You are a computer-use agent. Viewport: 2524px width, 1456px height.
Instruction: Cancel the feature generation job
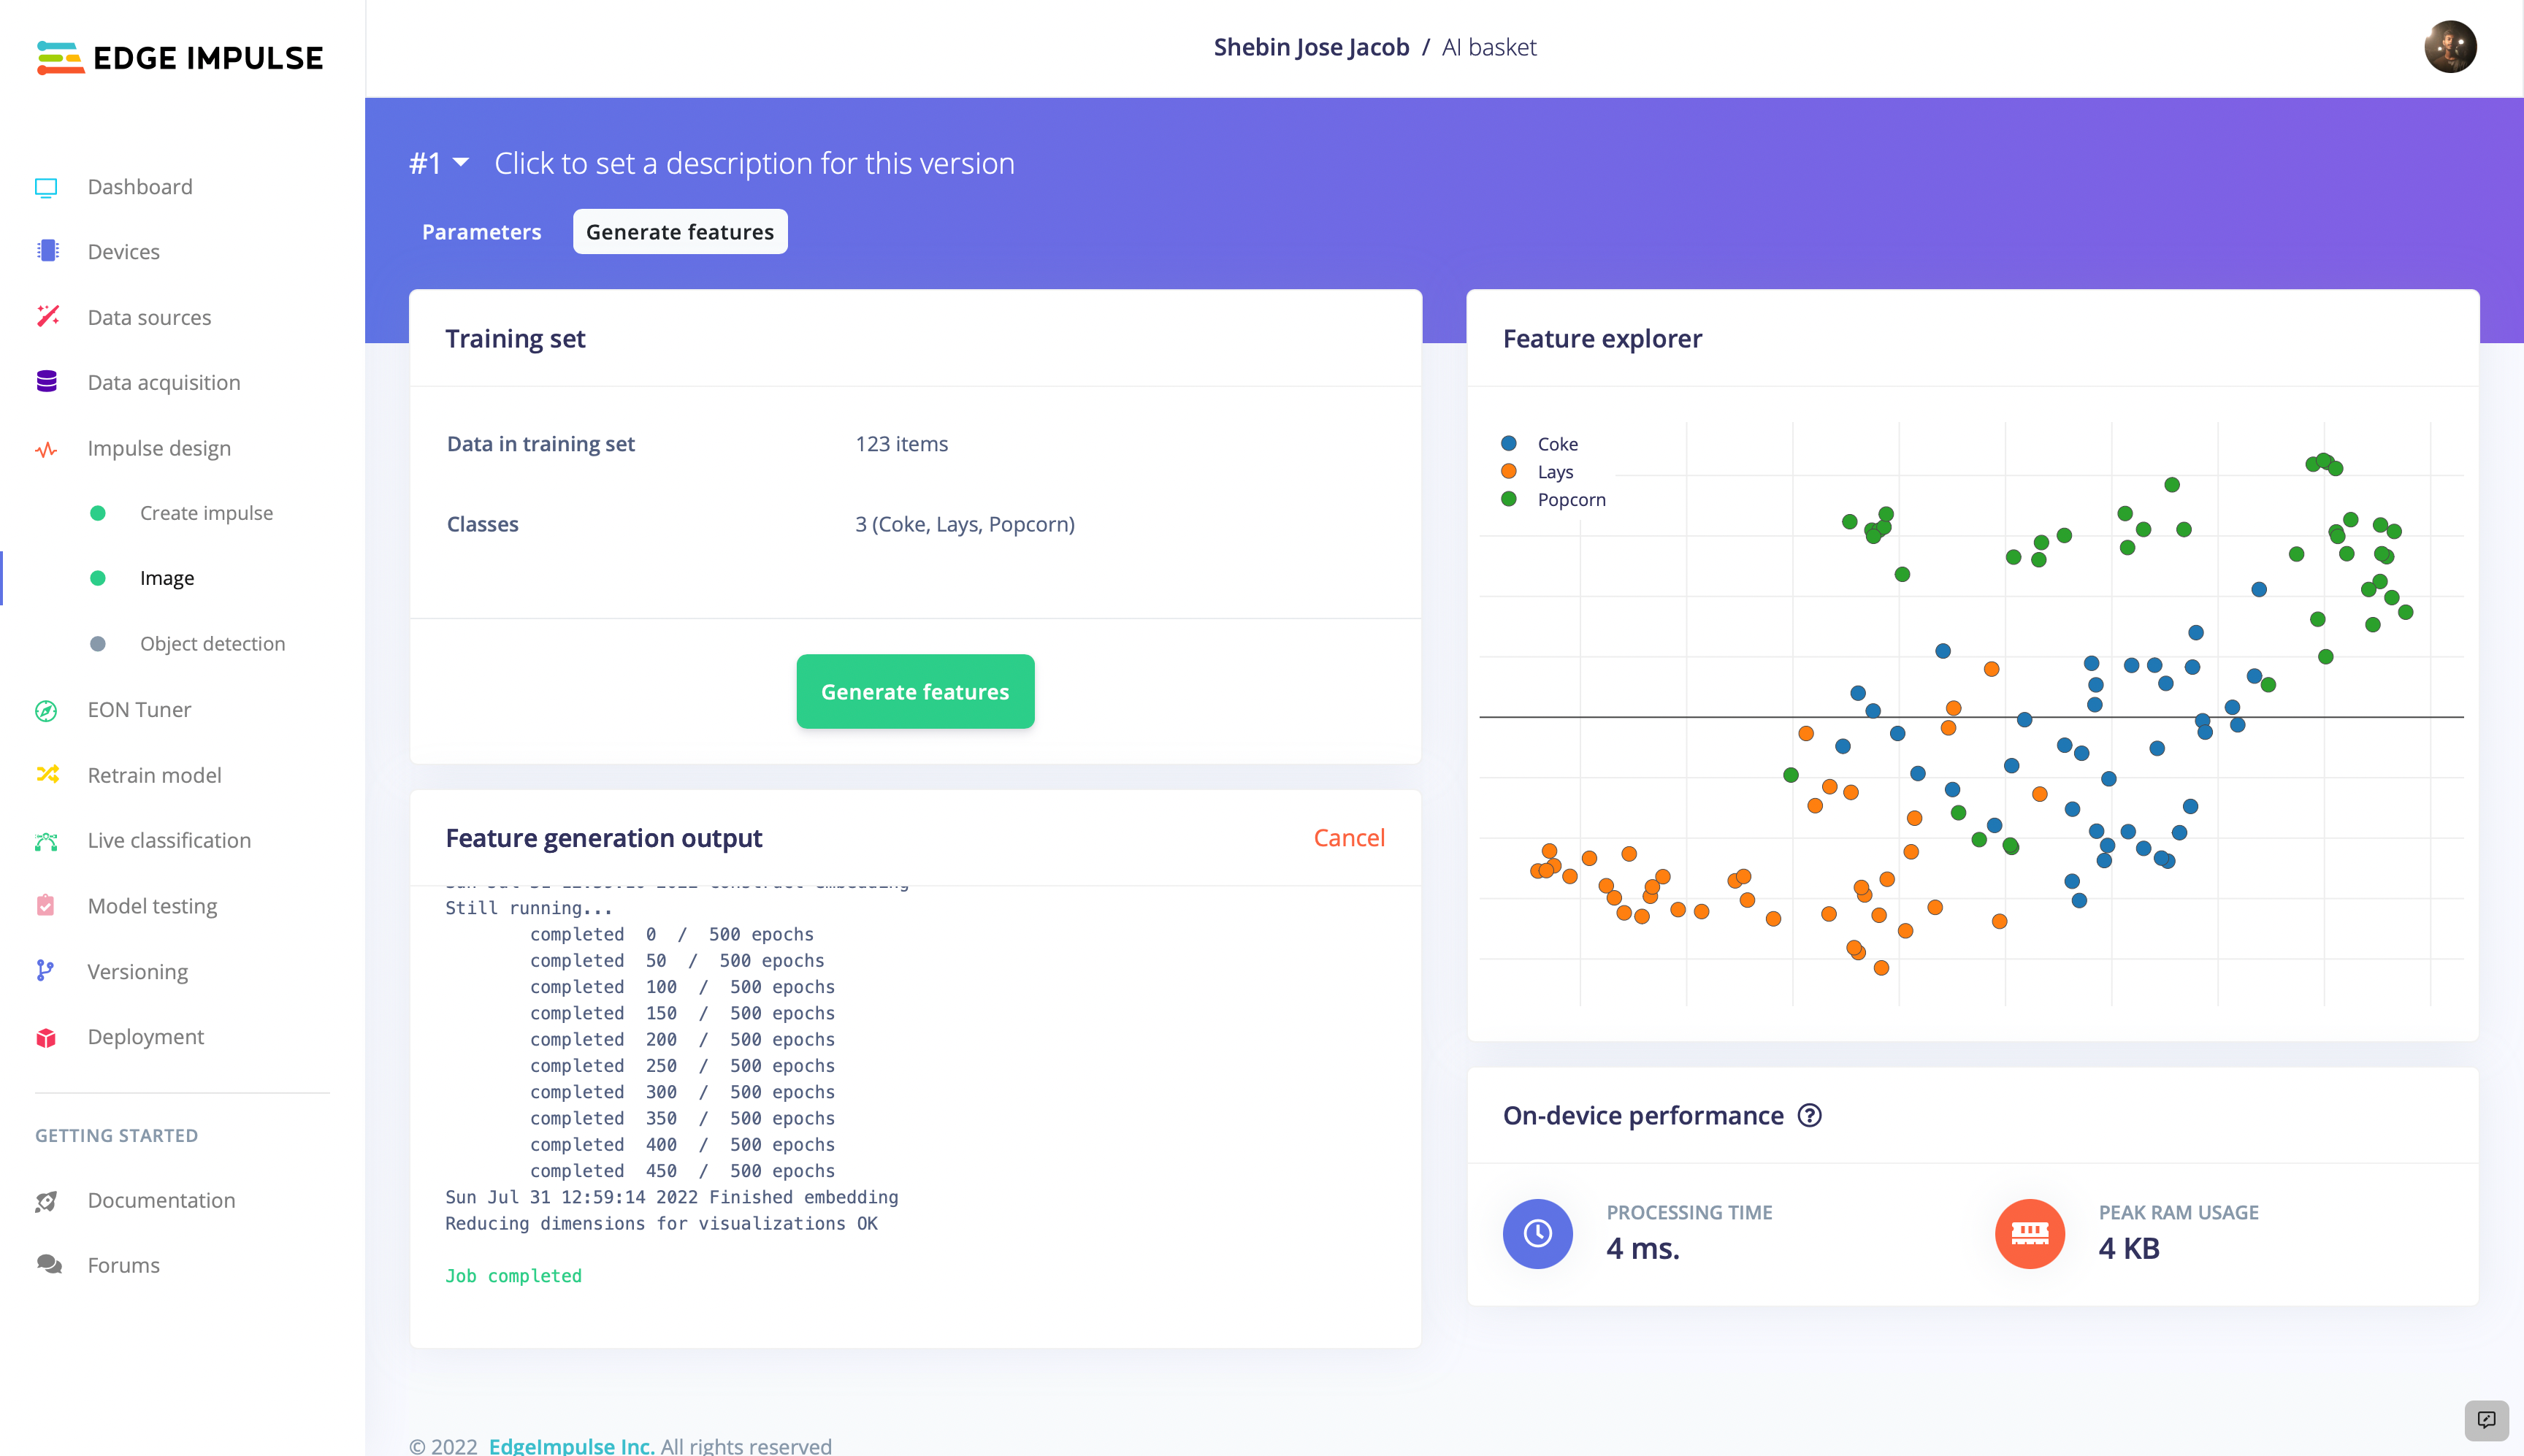click(1349, 838)
